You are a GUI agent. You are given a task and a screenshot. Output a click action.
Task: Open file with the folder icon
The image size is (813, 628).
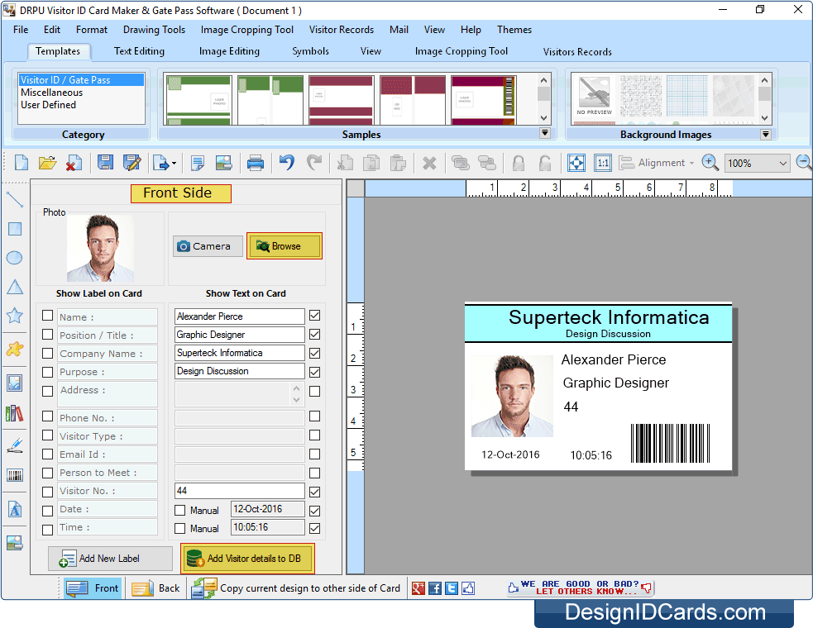[47, 163]
